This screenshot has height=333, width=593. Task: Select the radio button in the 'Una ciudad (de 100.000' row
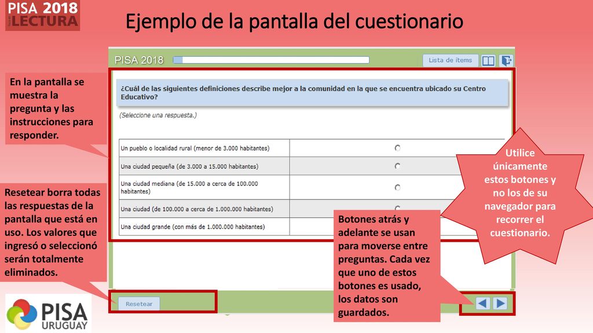(x=397, y=208)
